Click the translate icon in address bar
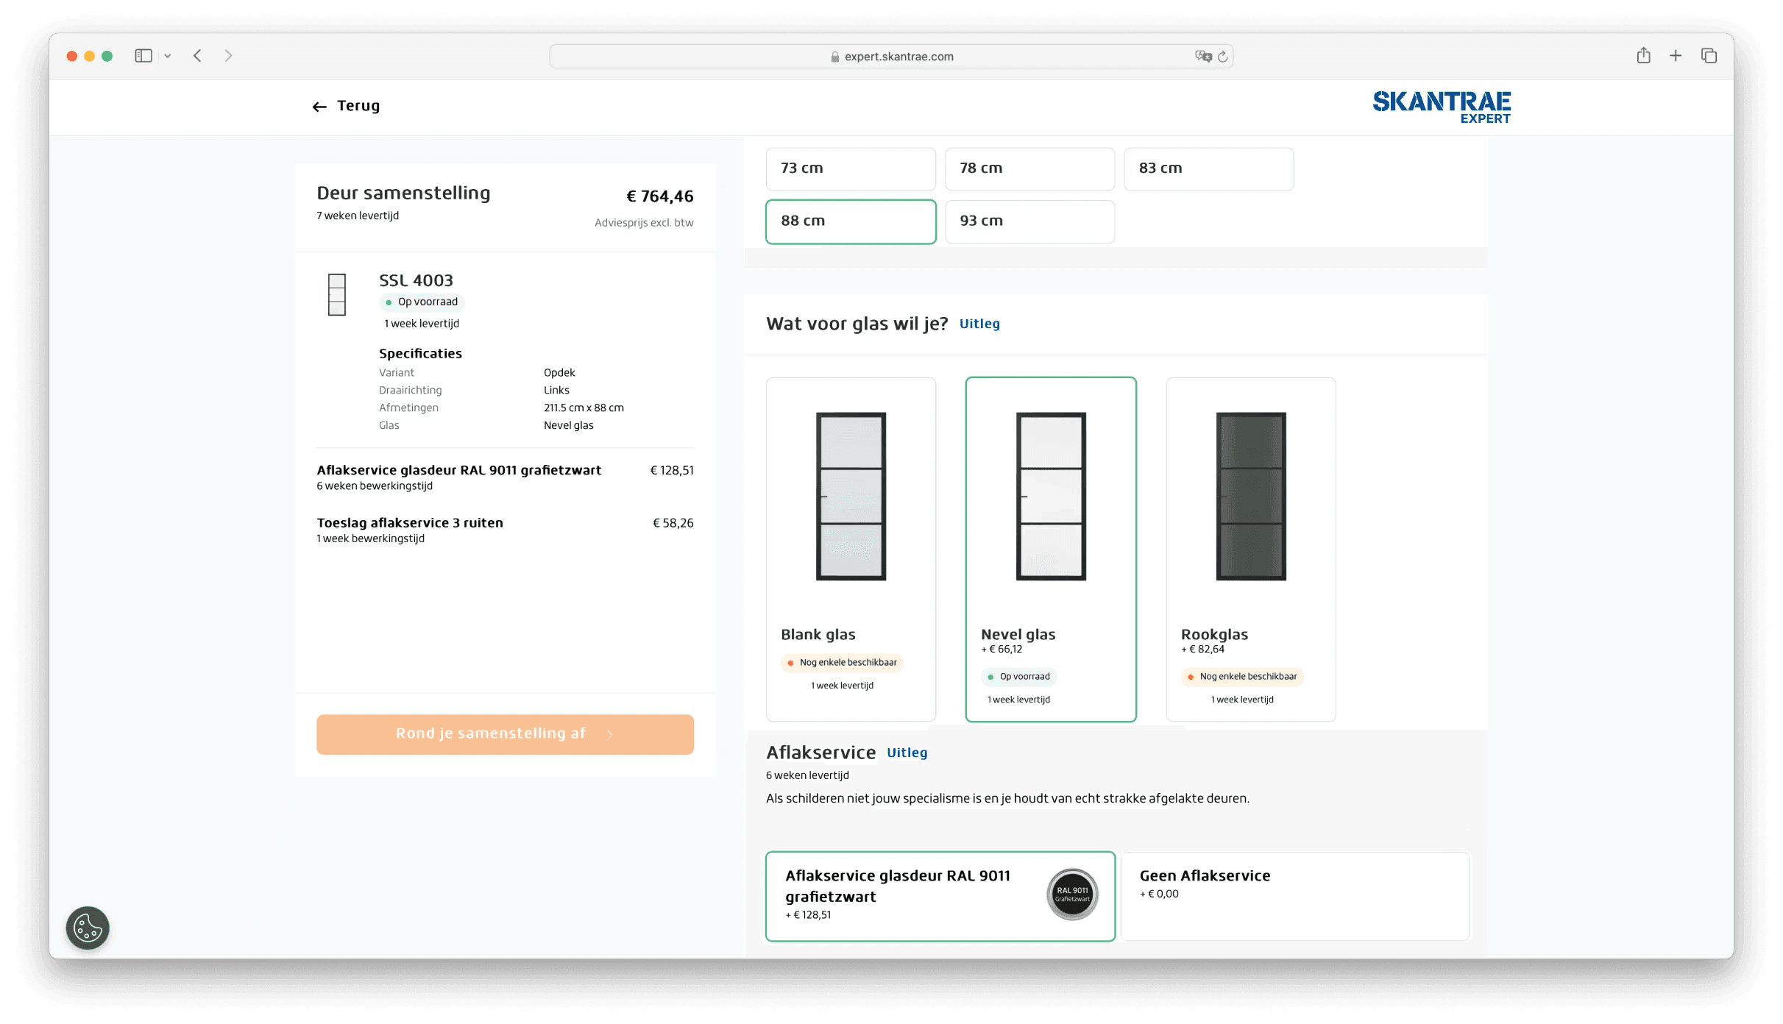 tap(1203, 57)
